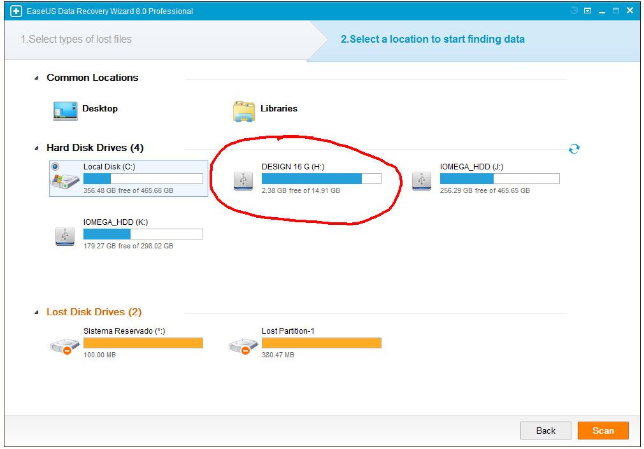Click the Hard Disk Drives (4) heading
Image resolution: width=644 pixels, height=449 pixels.
(x=95, y=148)
